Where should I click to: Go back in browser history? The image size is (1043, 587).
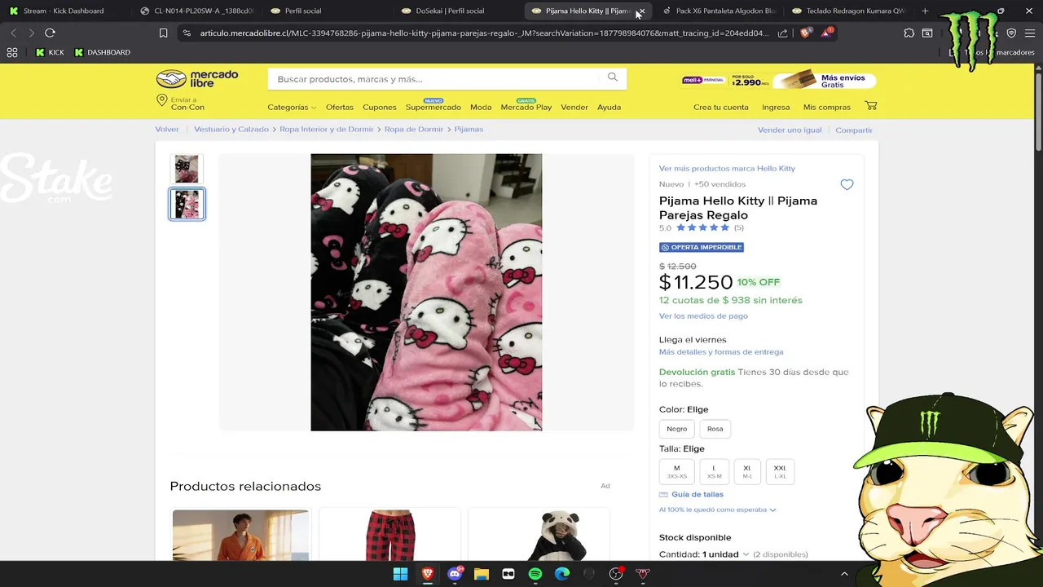coord(13,33)
